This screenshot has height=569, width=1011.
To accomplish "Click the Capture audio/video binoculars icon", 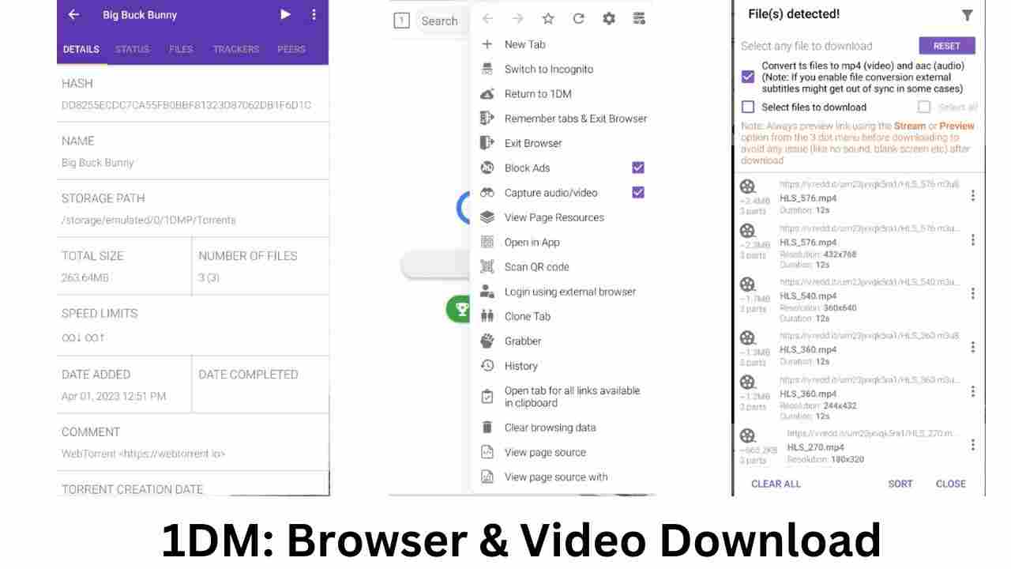I will click(487, 192).
